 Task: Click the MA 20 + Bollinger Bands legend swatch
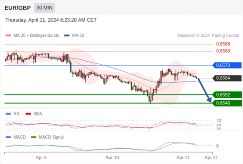[x=8, y=35]
